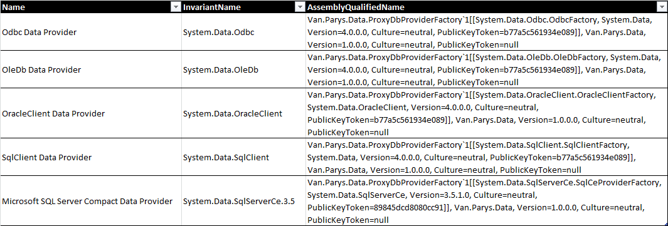Select the SqlClient Data Provider cell
The height and width of the screenshot is (226, 668).
[90, 158]
